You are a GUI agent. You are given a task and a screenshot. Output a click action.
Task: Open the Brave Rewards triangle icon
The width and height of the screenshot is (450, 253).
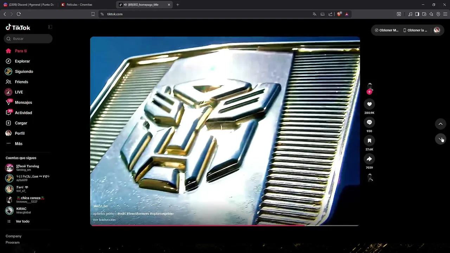point(347,14)
